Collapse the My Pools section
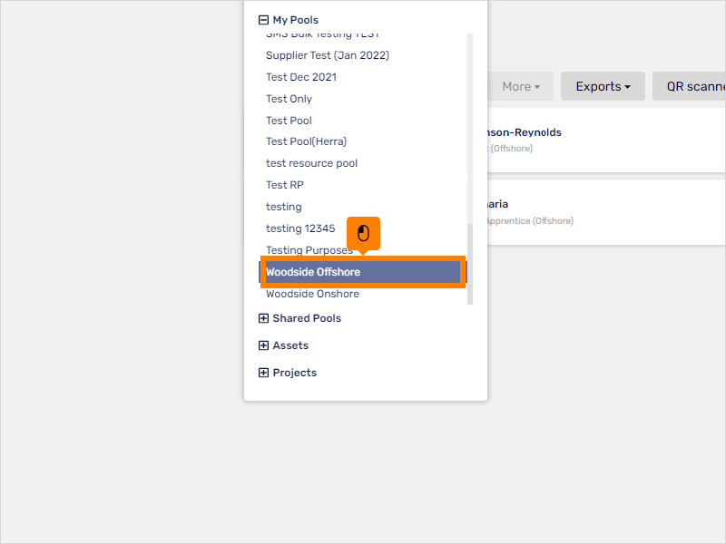Screen dimensions: 726x544 (x=263, y=20)
